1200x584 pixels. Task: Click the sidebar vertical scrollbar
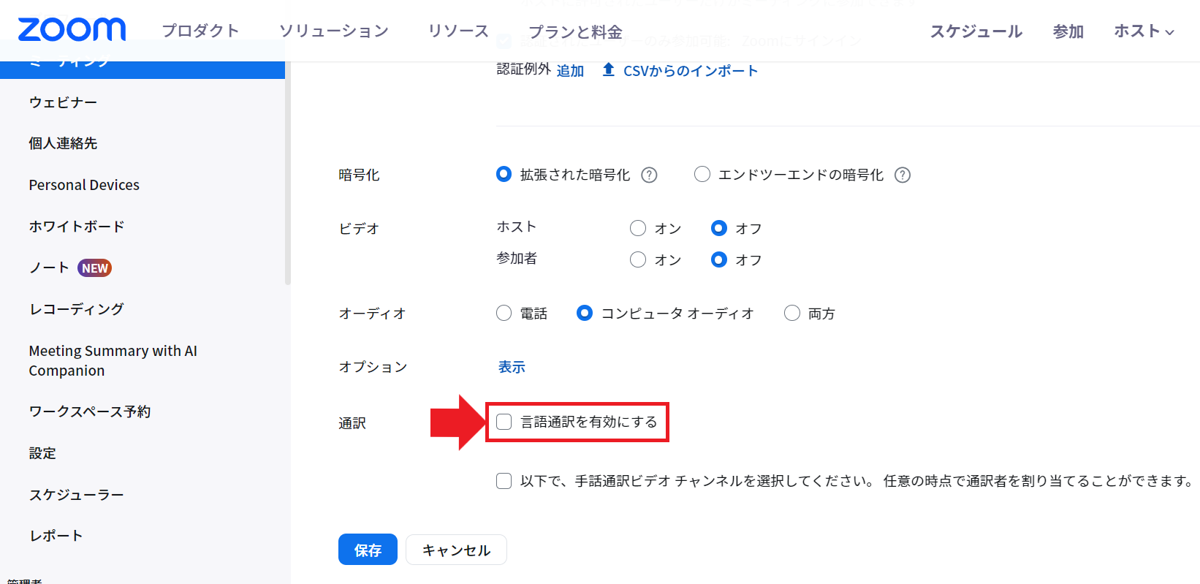[x=288, y=172]
